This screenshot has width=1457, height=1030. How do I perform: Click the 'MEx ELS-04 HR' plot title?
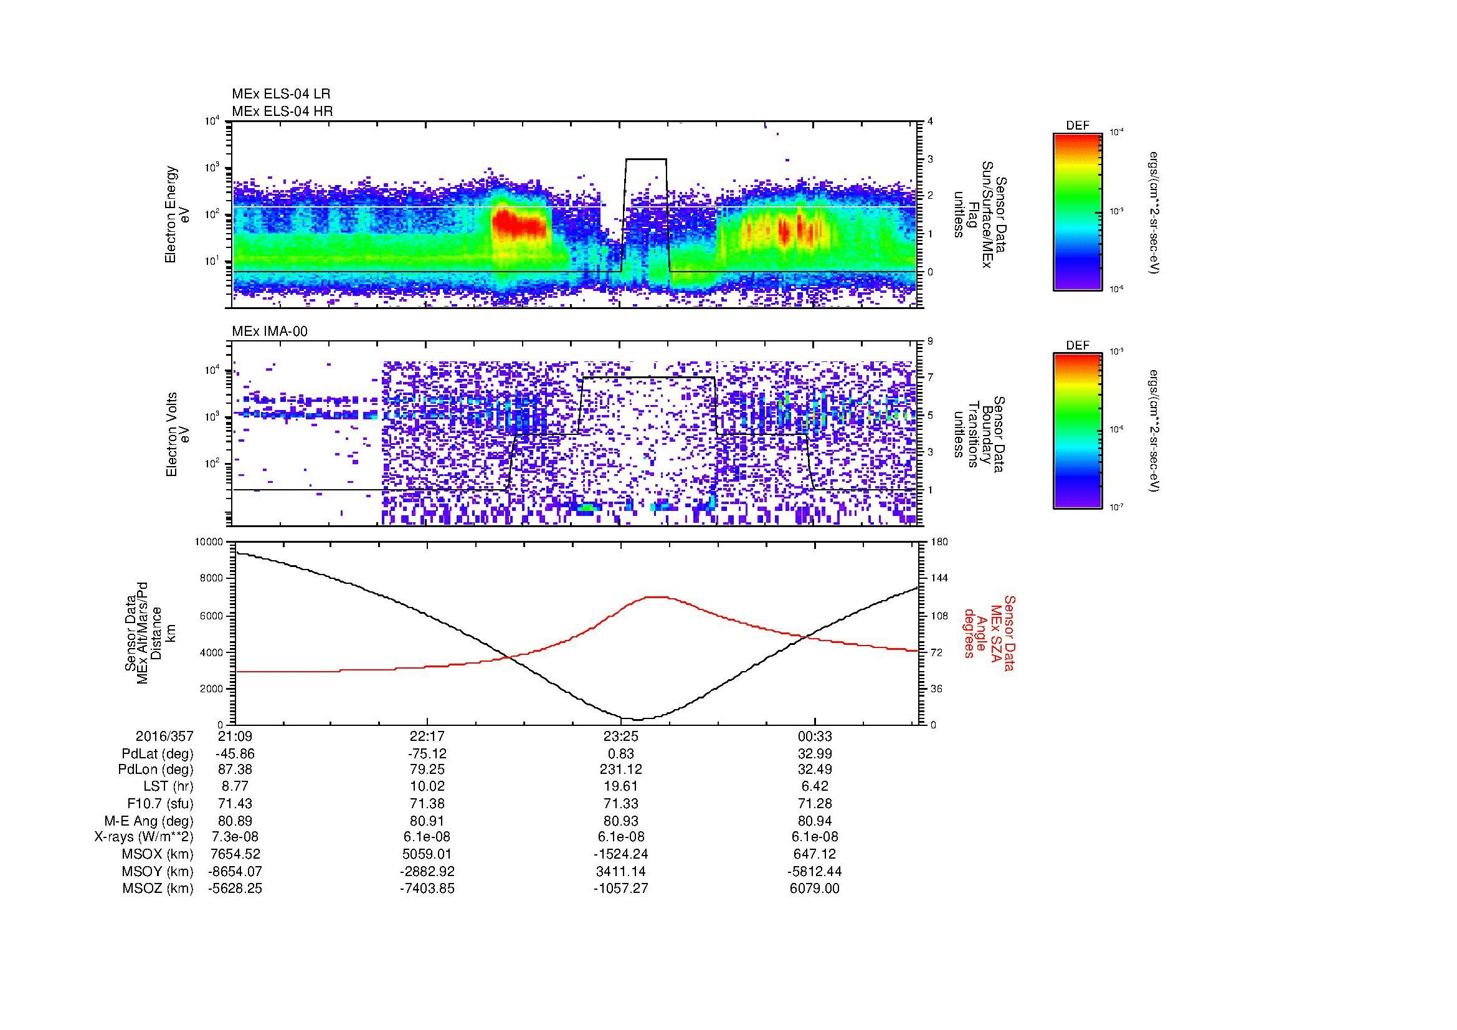[x=282, y=111]
